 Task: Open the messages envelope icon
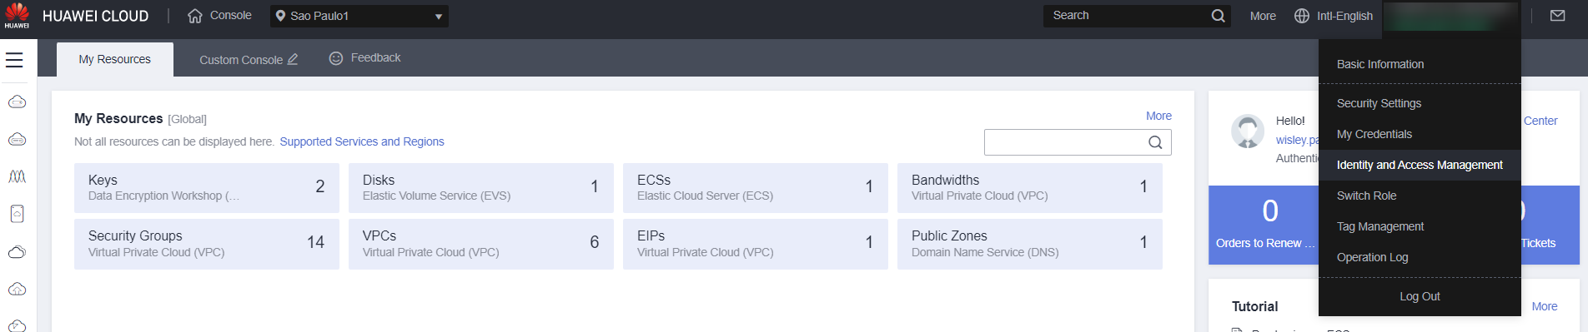(1557, 16)
